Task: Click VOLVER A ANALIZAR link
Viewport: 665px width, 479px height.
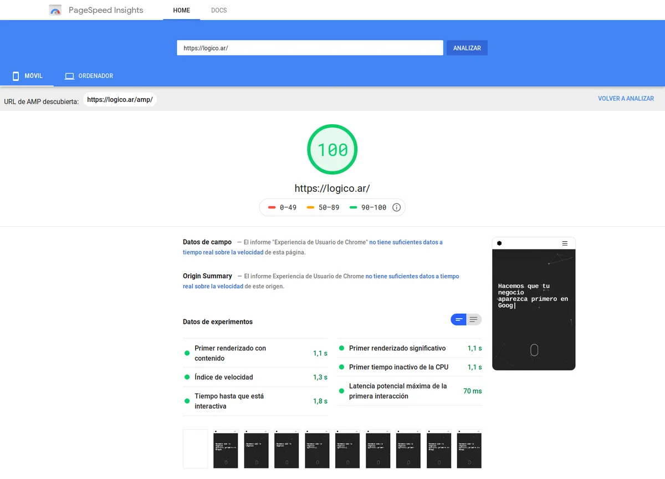Action: coord(626,99)
